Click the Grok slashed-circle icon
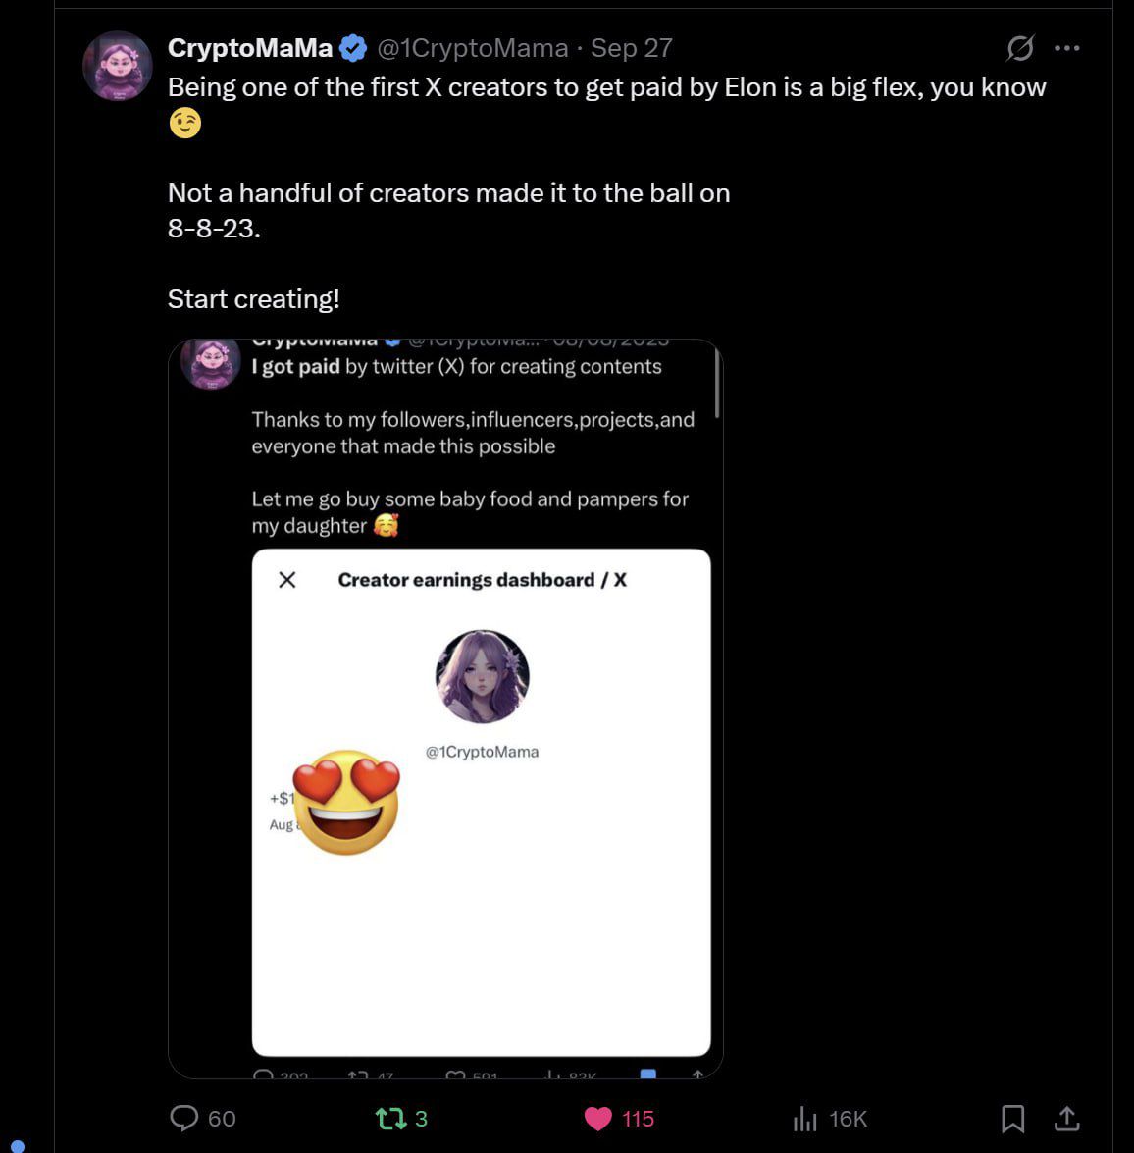Viewport: 1134px width, 1153px height. pos(1020,47)
